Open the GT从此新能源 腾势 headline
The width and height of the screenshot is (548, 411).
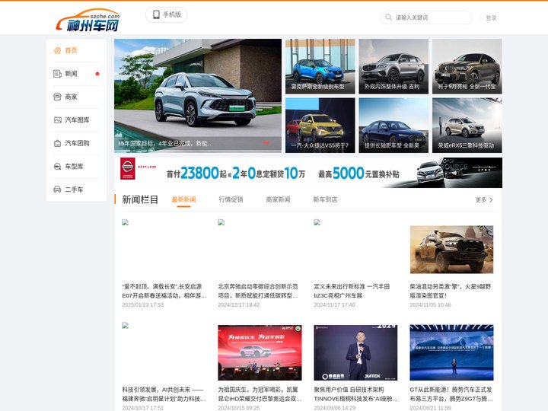(451, 394)
